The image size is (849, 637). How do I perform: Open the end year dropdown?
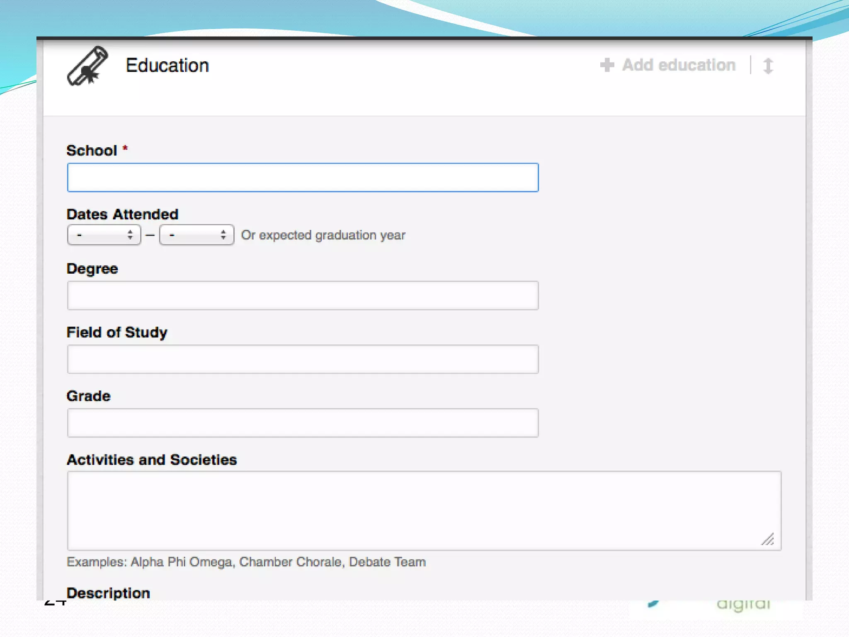(x=196, y=235)
